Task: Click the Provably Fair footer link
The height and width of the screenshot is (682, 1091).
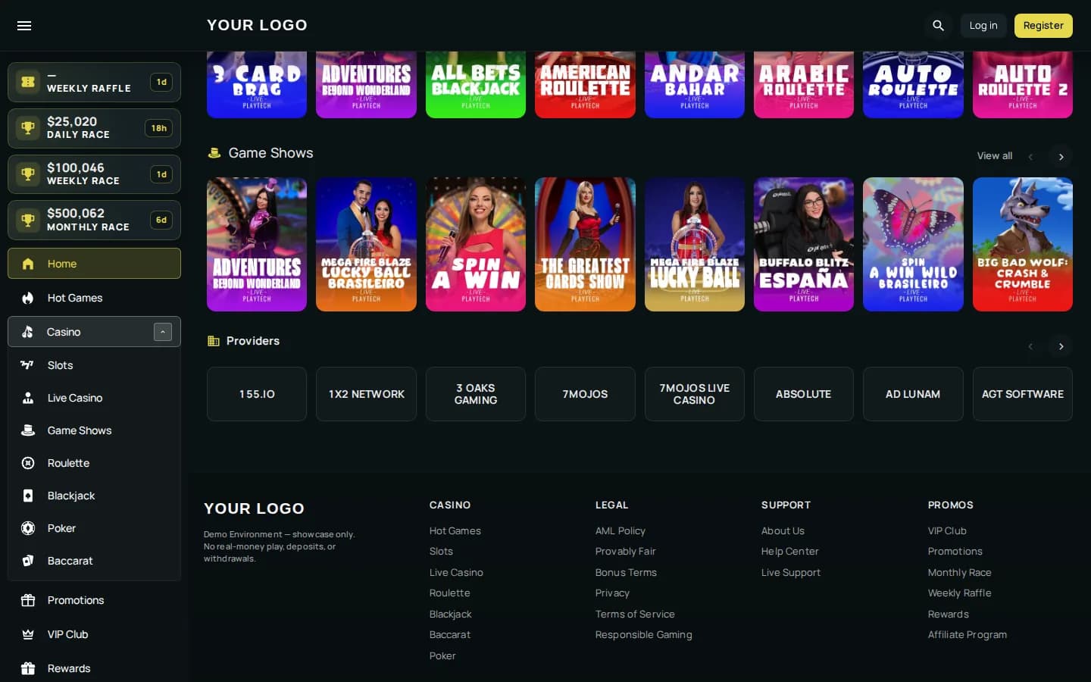Action: 626,552
